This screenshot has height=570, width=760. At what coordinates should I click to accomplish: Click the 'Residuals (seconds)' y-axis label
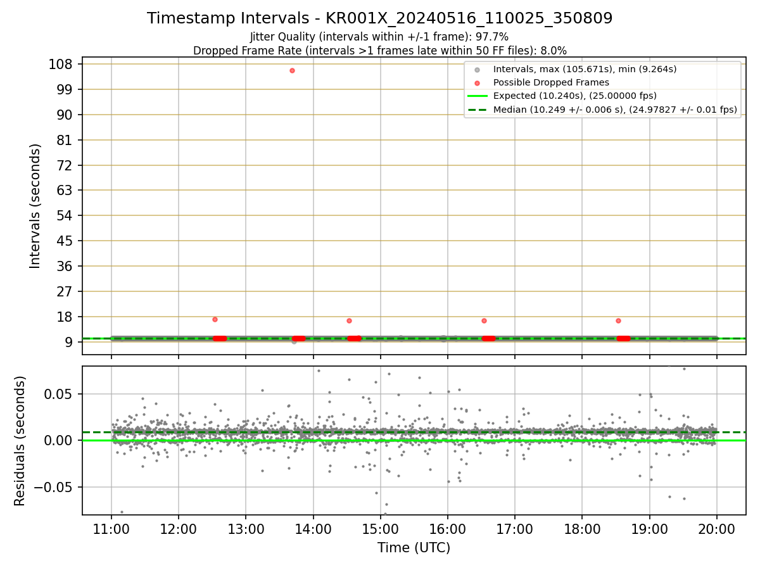[20, 441]
